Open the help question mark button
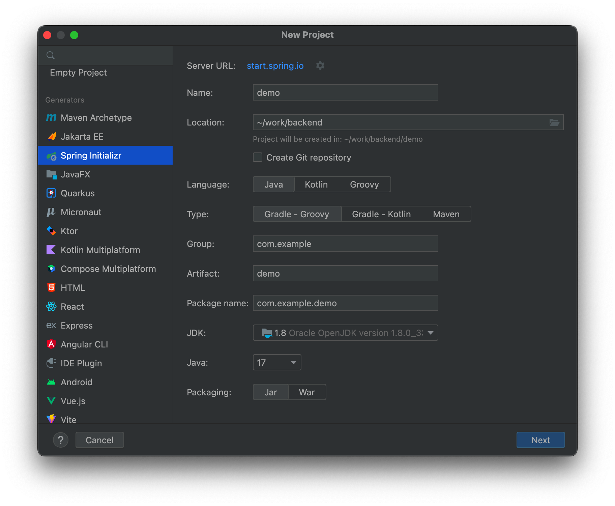 coord(61,440)
